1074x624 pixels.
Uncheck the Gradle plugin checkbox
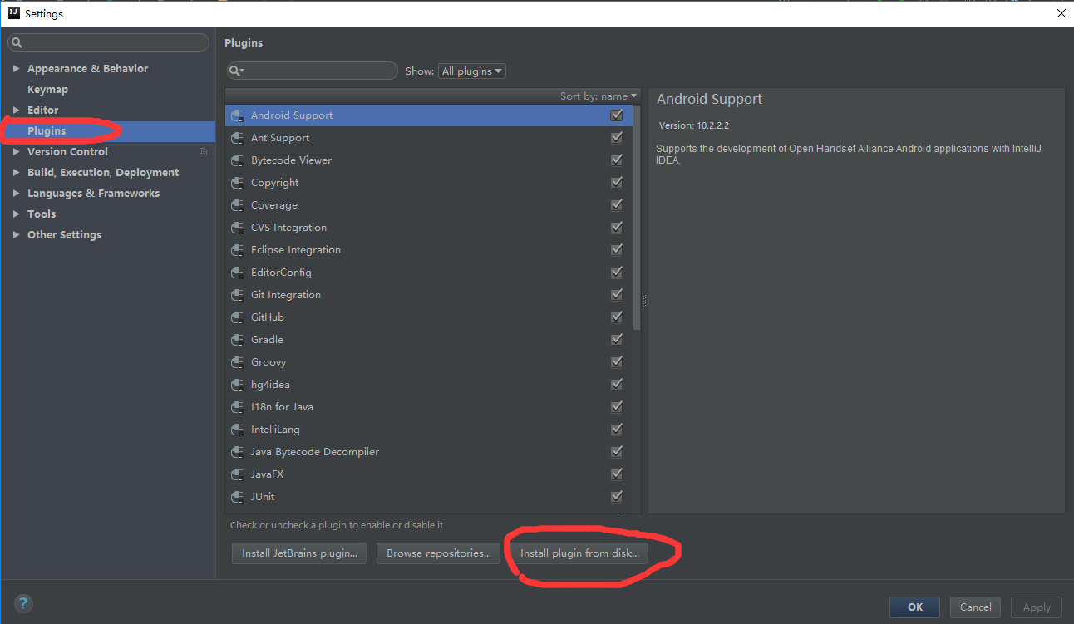point(617,340)
